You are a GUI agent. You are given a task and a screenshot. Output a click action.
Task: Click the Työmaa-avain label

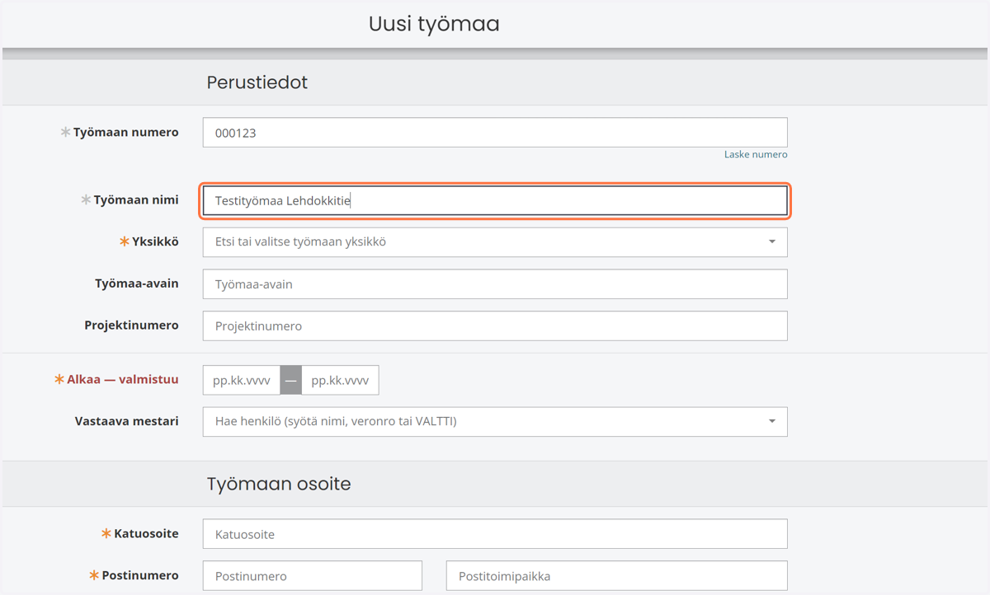point(137,283)
